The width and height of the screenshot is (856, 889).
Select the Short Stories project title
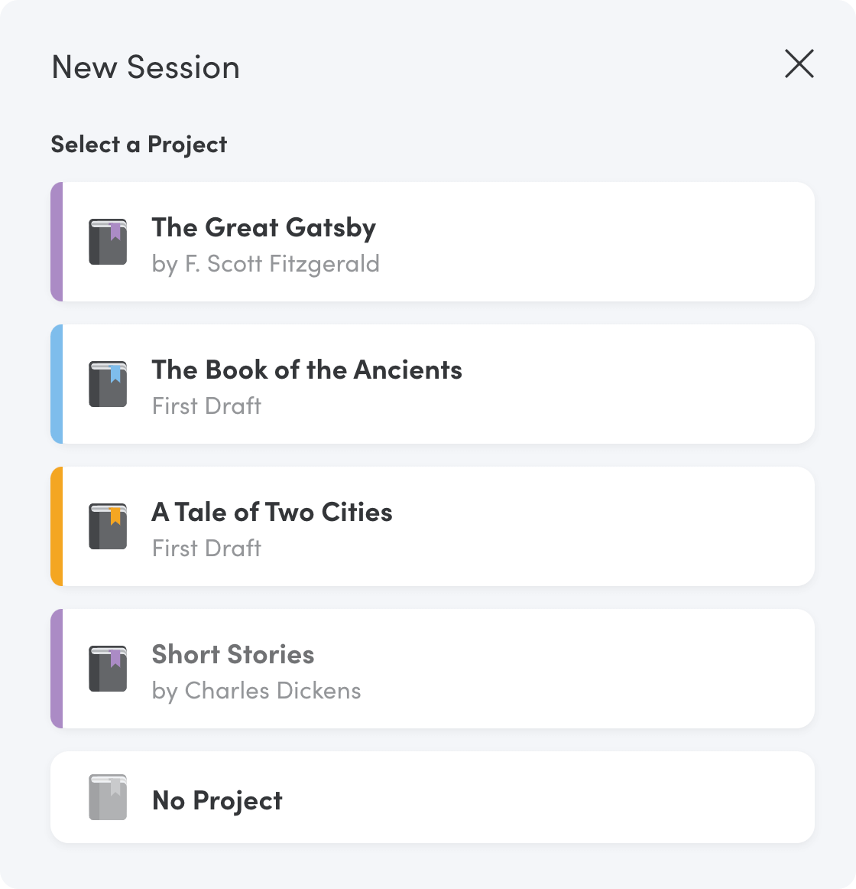233,655
